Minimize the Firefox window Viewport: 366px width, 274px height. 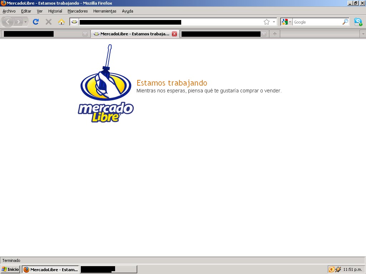(x=350, y=3)
